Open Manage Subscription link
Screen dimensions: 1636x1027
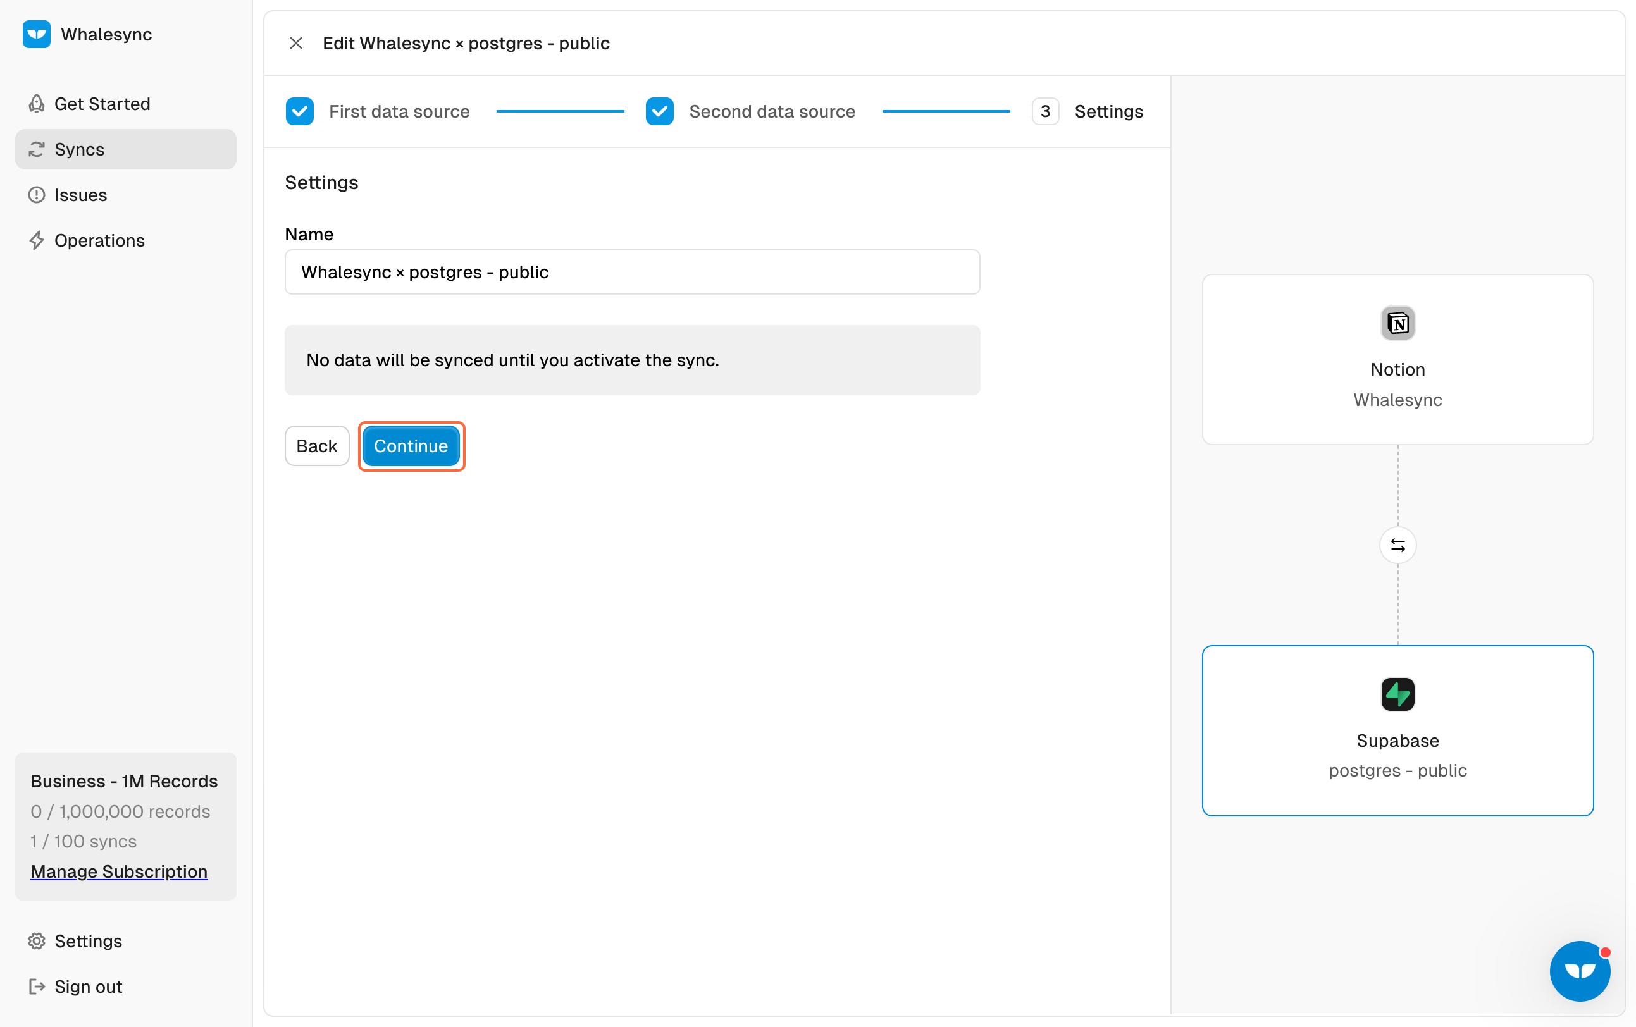tap(119, 871)
